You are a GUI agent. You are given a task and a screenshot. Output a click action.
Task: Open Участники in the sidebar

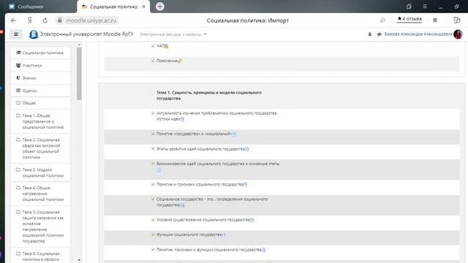(x=41, y=65)
